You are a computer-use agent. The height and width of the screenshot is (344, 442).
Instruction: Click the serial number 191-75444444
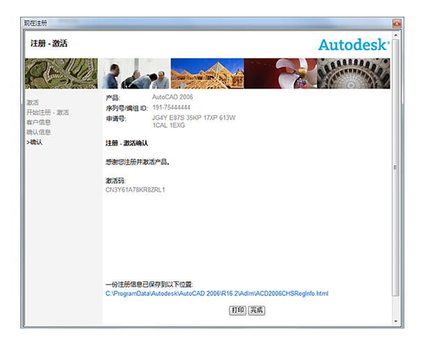[x=171, y=107]
